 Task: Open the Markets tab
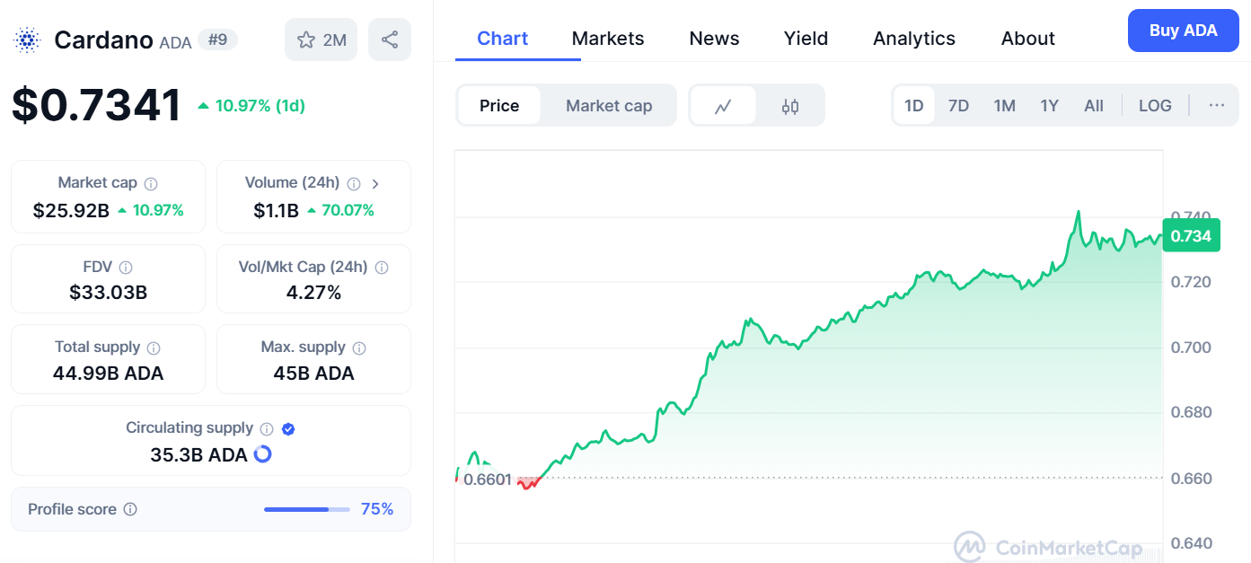coord(608,39)
